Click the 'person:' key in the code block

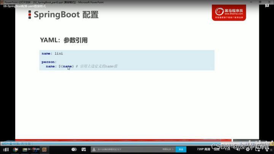point(49,62)
